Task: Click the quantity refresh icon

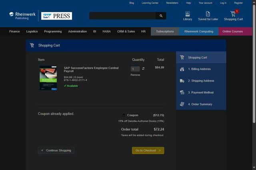Action: (143, 68)
